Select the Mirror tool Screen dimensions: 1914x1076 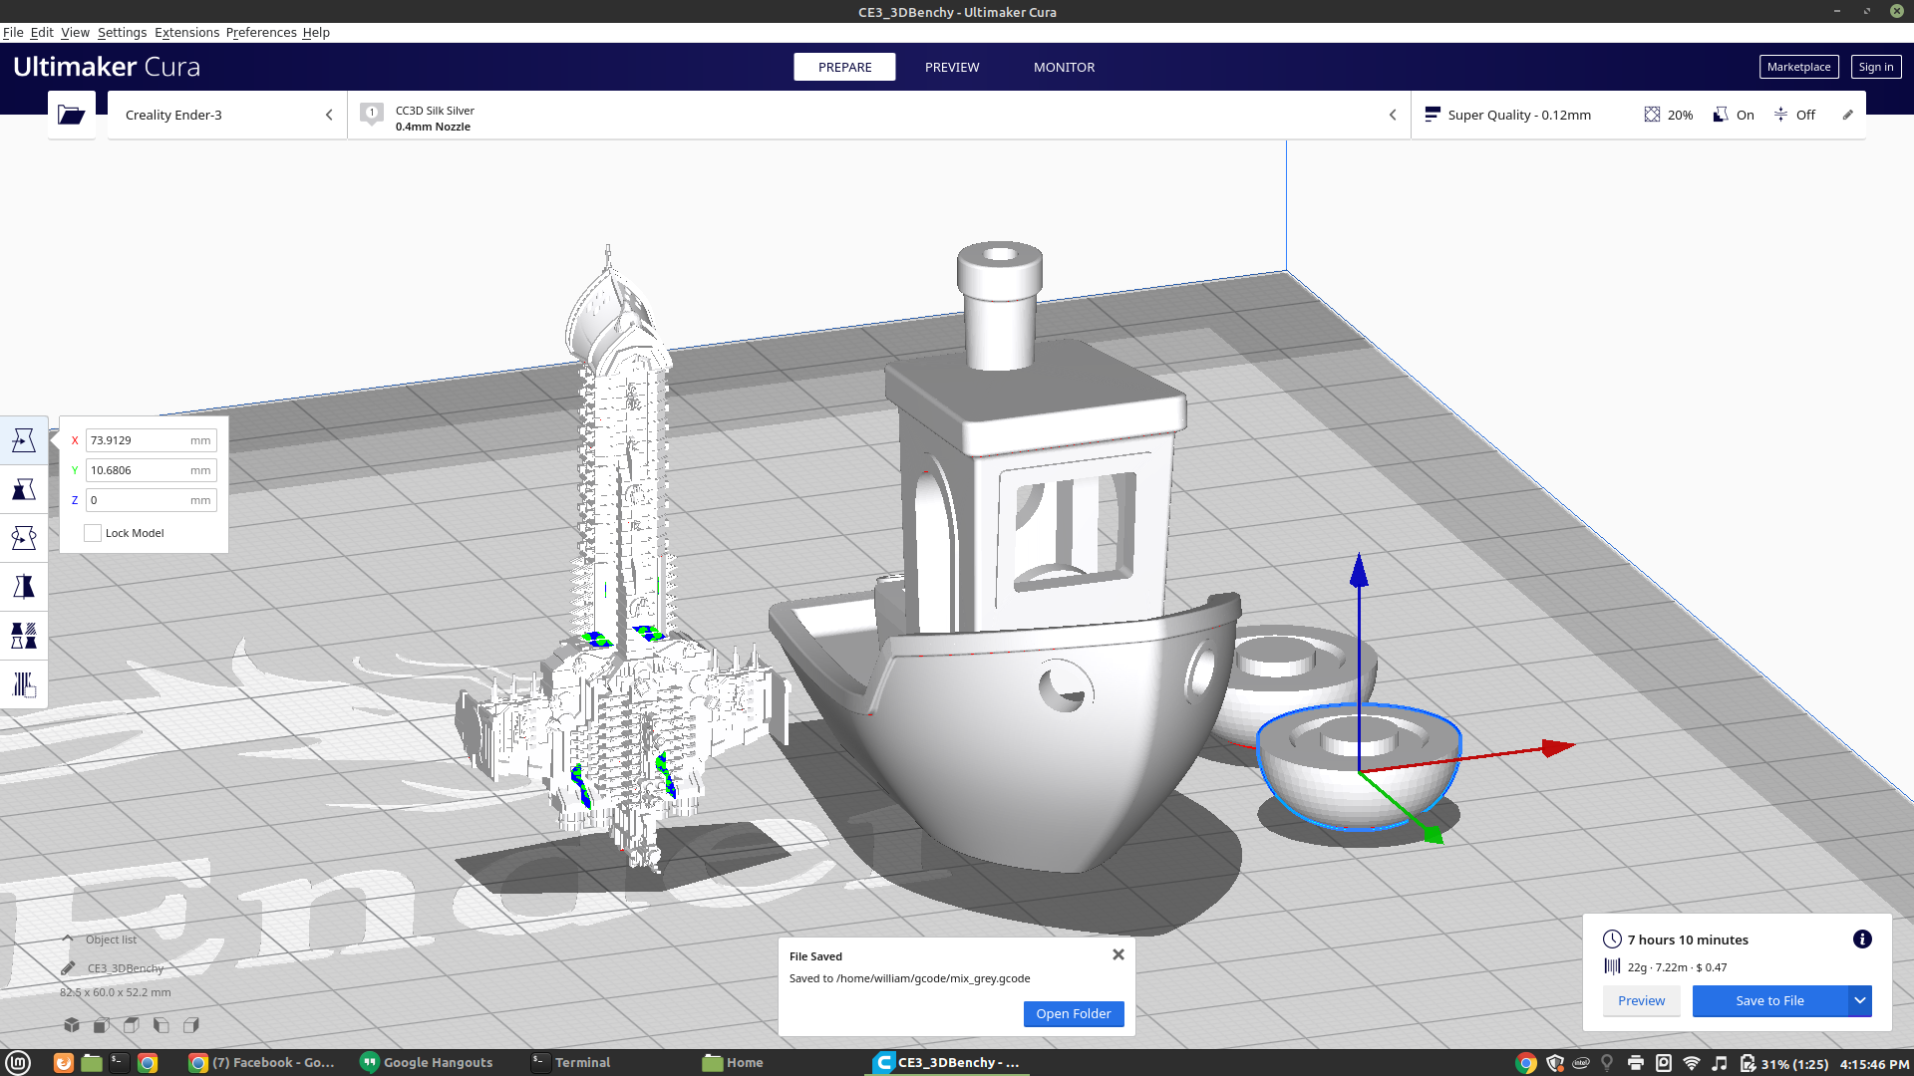24,587
